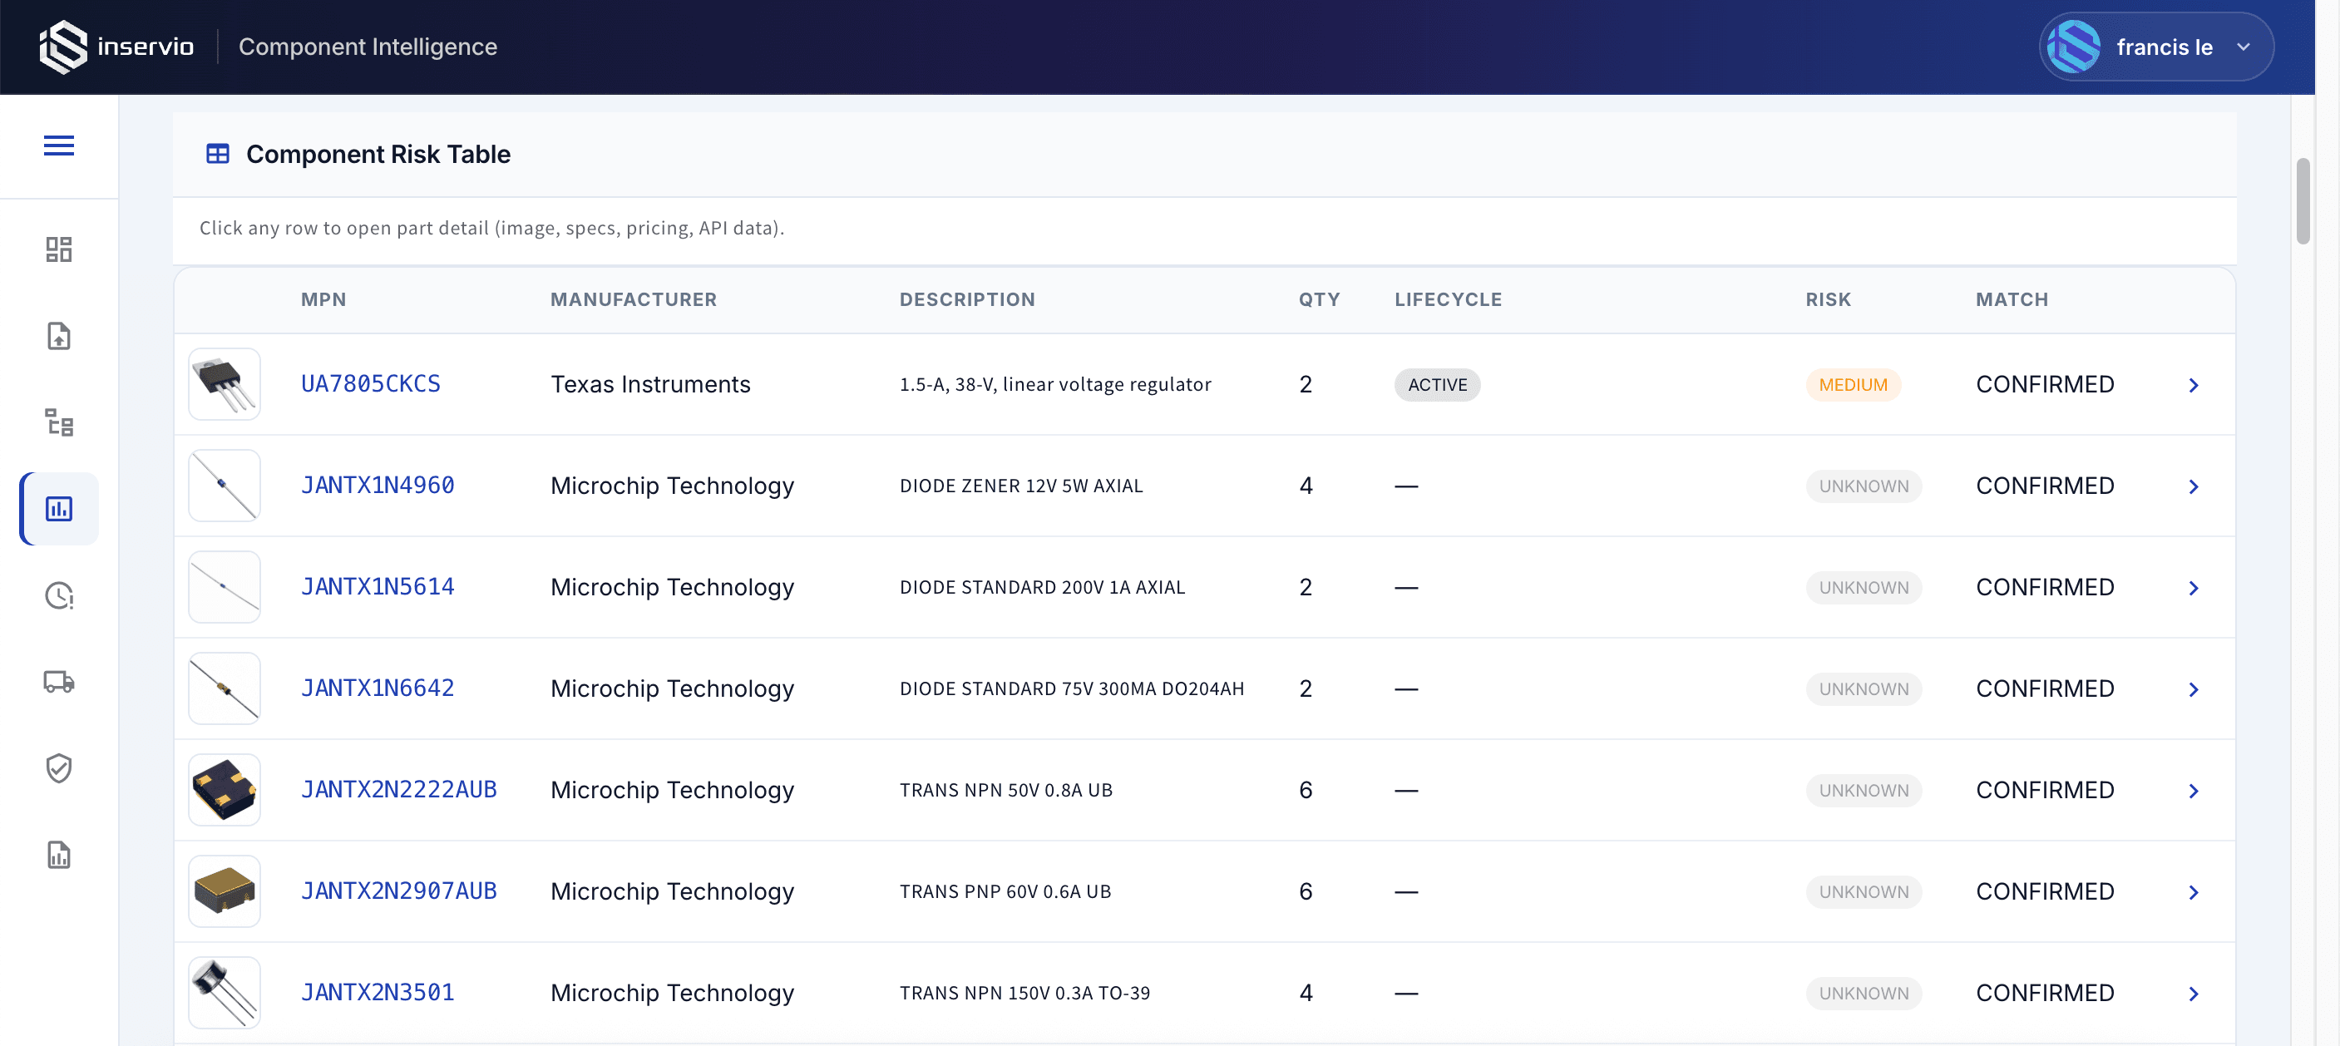Click 'DIODE ZENER 12V 5W AXIAL' description
Viewport: 2340px width, 1046px height.
coord(1021,486)
